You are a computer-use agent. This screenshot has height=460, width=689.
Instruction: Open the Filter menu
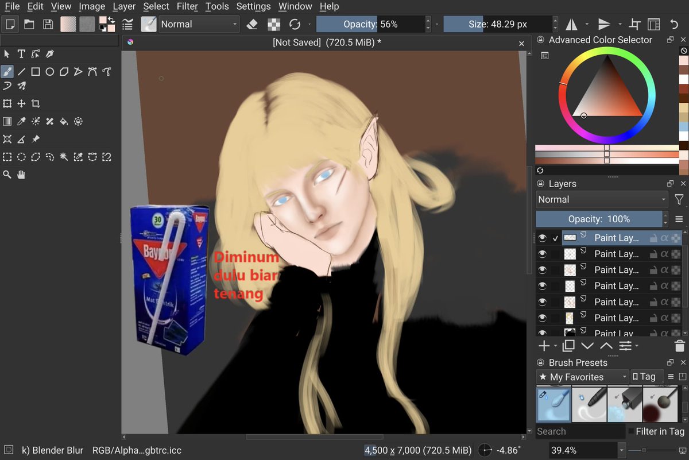click(x=187, y=6)
